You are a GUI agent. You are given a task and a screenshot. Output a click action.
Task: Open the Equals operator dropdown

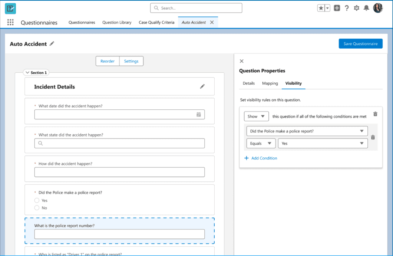[261, 144]
